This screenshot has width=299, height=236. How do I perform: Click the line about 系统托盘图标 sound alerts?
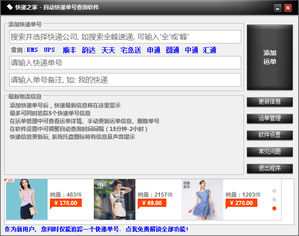click(x=72, y=137)
